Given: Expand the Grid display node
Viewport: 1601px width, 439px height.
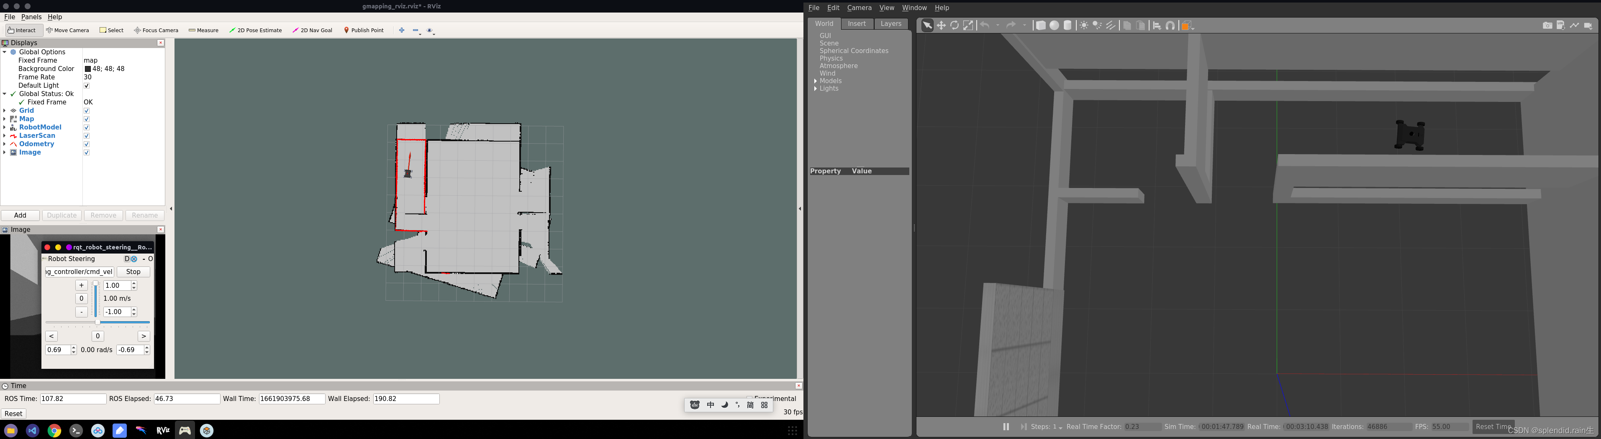Looking at the screenshot, I should pyautogui.click(x=4, y=111).
